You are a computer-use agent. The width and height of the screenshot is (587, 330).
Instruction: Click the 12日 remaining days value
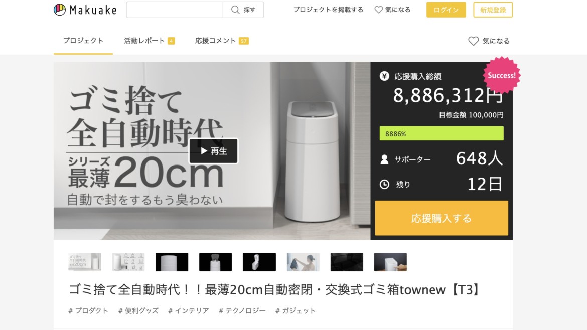485,184
